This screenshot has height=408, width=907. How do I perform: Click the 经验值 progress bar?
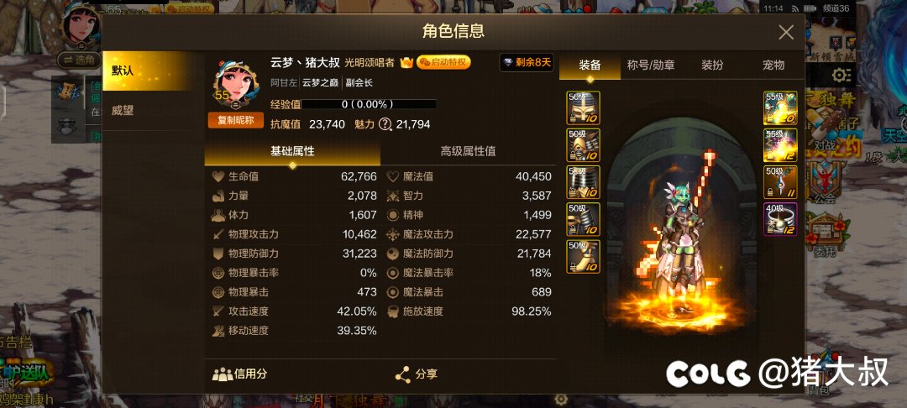click(369, 105)
